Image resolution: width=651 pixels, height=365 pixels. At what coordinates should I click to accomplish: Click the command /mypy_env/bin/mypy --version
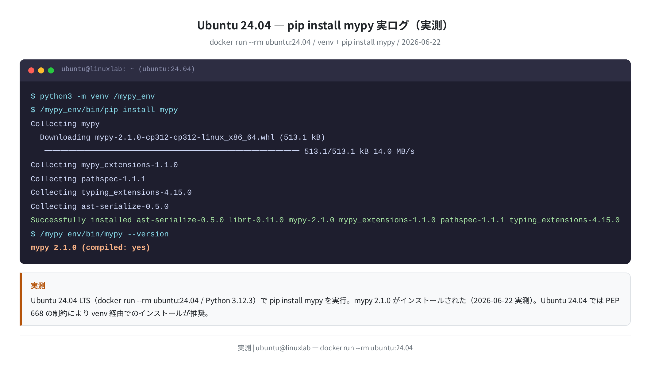100,234
